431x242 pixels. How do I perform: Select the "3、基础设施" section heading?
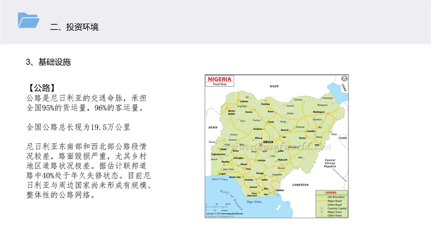point(48,62)
